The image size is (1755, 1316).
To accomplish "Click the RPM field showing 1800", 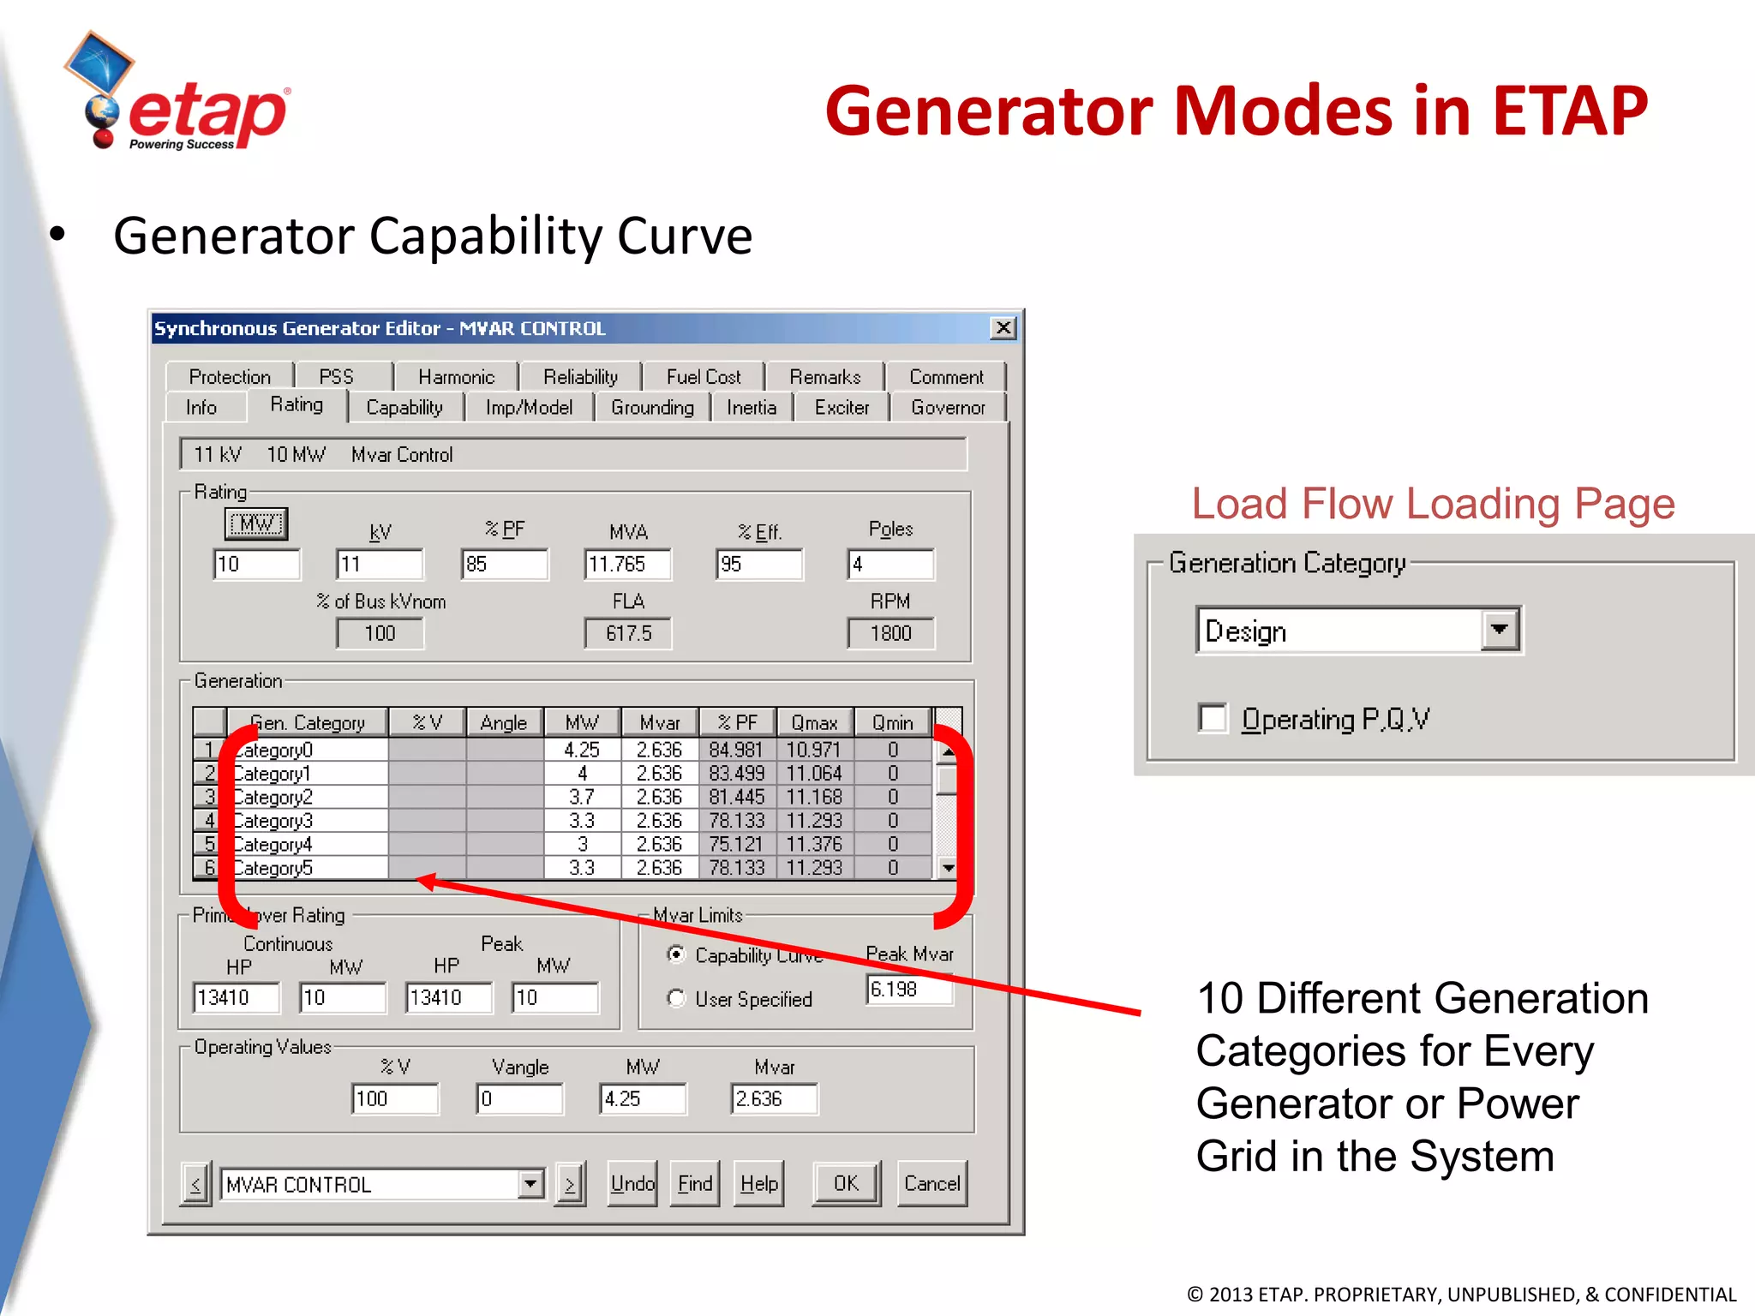I will click(890, 634).
